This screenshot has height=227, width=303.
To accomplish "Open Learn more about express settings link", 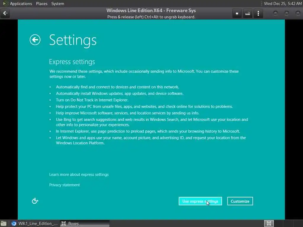I will [79, 174].
